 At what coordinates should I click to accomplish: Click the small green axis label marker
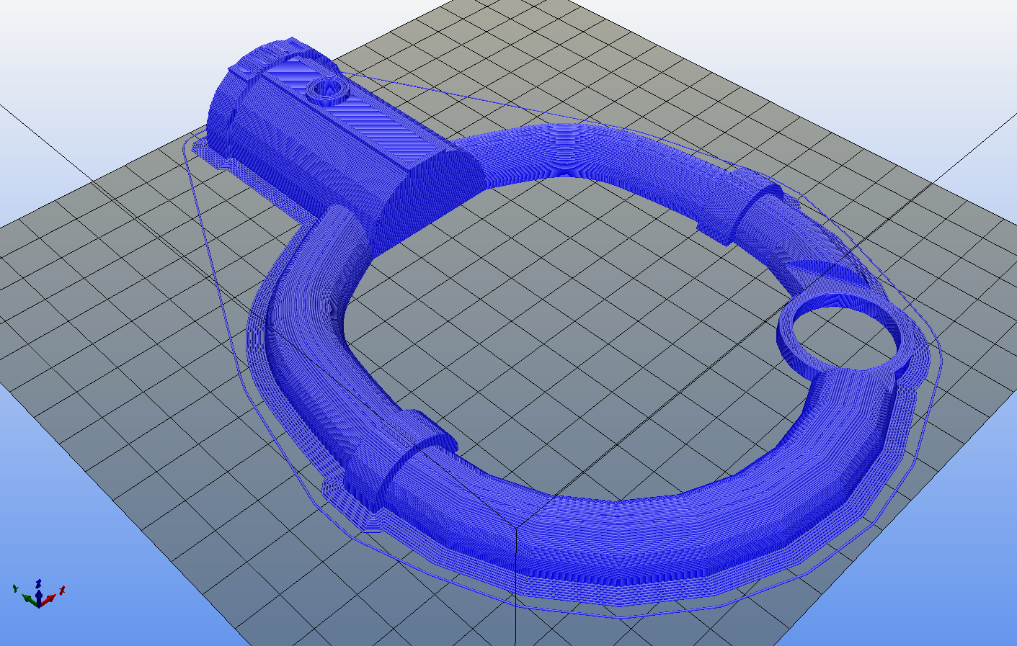point(15,588)
